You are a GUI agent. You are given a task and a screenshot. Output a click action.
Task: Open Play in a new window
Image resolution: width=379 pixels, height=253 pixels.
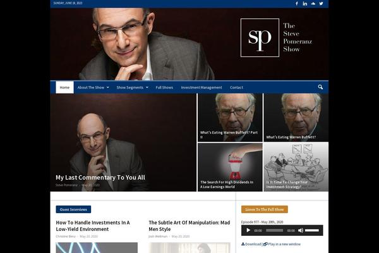[282, 244]
